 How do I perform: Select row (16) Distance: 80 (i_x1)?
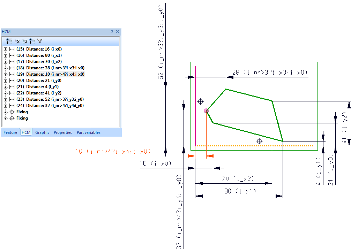[x=39, y=55]
